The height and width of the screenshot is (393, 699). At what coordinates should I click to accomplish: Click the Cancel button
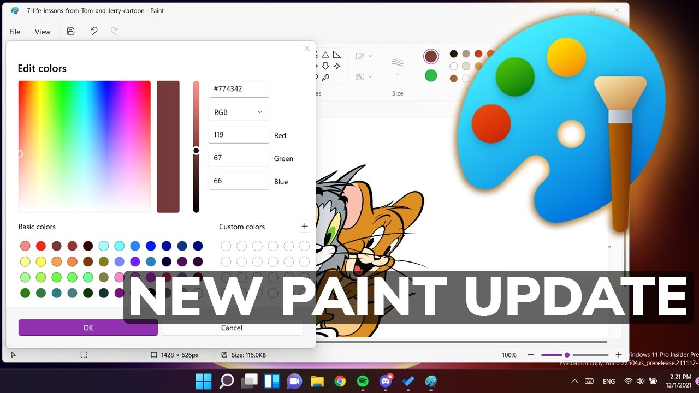click(x=232, y=327)
